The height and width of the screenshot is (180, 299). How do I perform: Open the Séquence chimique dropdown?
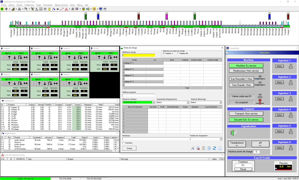coord(154,102)
